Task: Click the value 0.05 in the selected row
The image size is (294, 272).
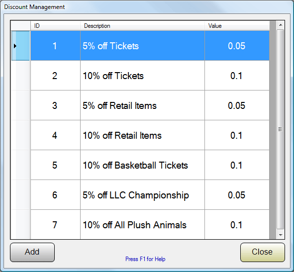Action: click(237, 46)
